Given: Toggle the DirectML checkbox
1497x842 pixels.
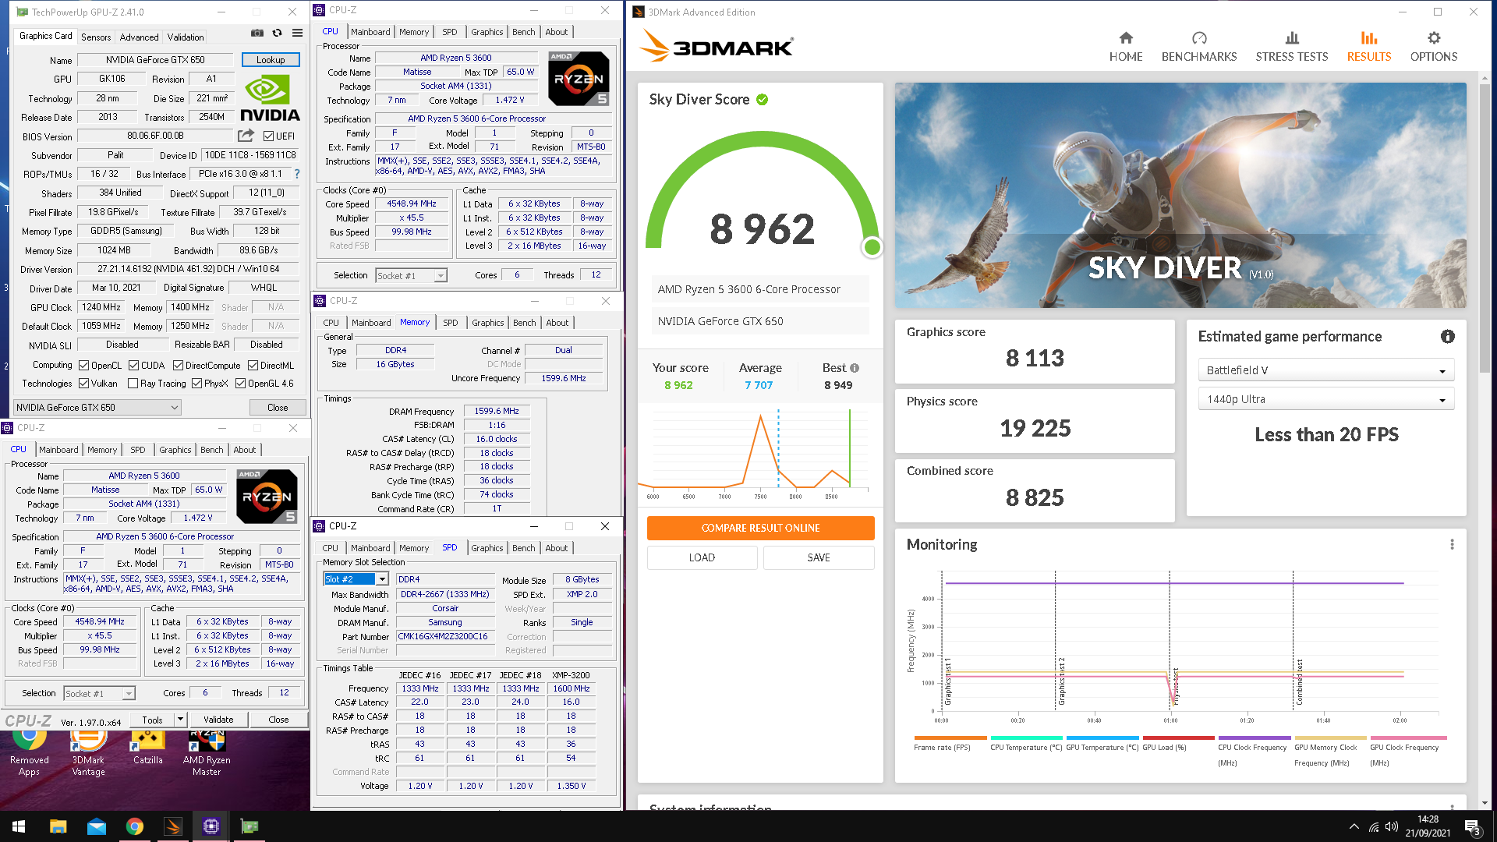Looking at the screenshot, I should (253, 365).
